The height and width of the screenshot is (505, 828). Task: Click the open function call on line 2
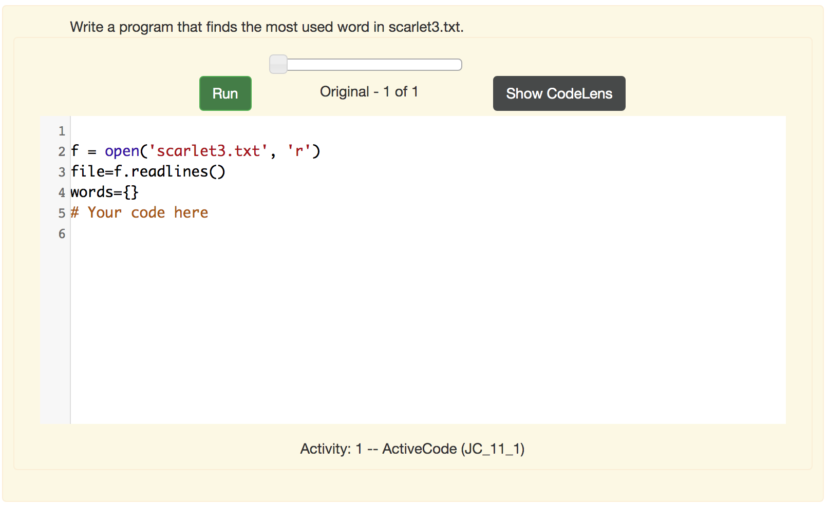tap(122, 151)
